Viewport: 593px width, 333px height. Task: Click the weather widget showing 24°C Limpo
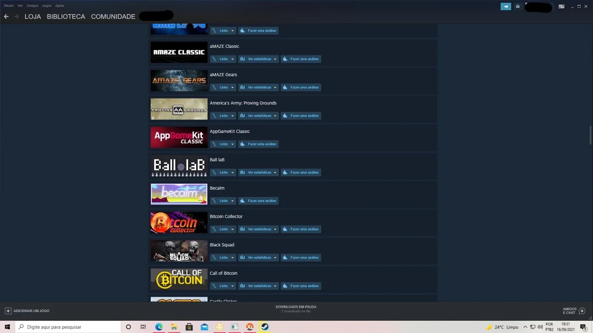pyautogui.click(x=502, y=327)
